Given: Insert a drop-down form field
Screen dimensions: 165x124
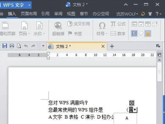Looking at the screenshot, I should point(148,24).
